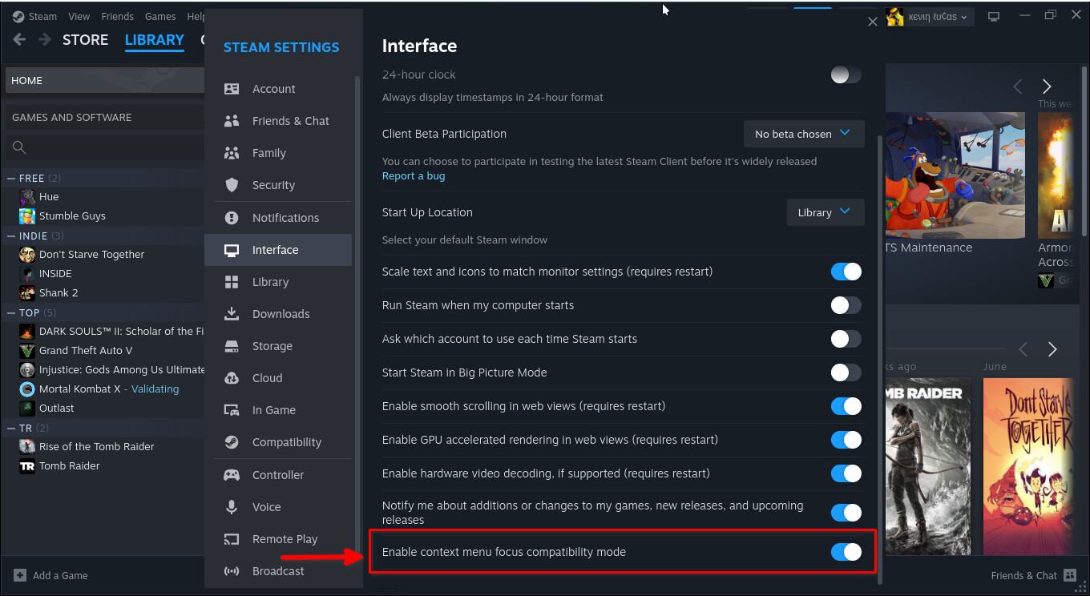Image resolution: width=1090 pixels, height=596 pixels.
Task: Click the Cloud icon in settings
Action: (x=232, y=378)
